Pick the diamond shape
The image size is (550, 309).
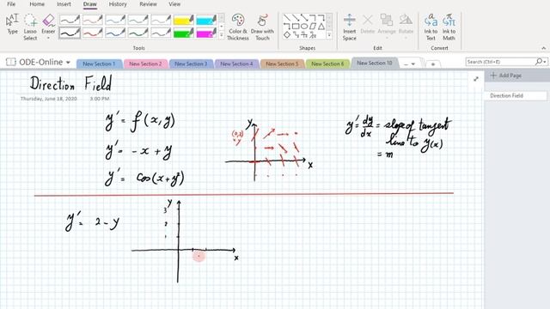tap(287, 34)
